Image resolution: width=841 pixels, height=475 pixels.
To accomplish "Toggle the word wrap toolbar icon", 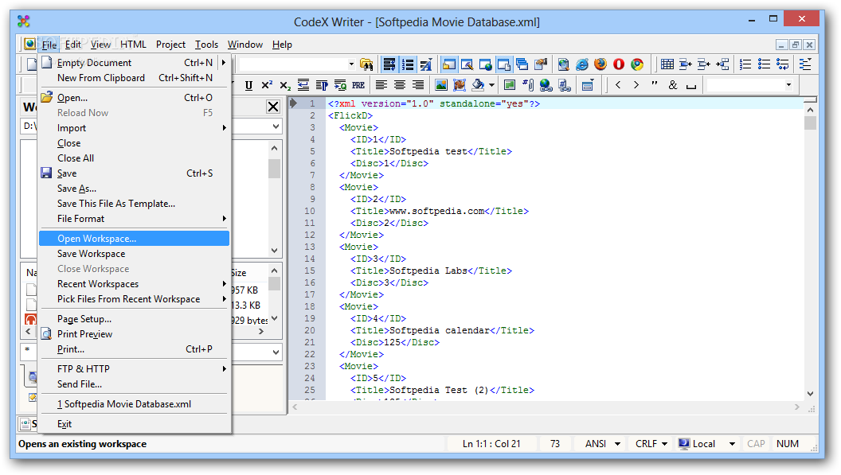I will click(x=389, y=65).
